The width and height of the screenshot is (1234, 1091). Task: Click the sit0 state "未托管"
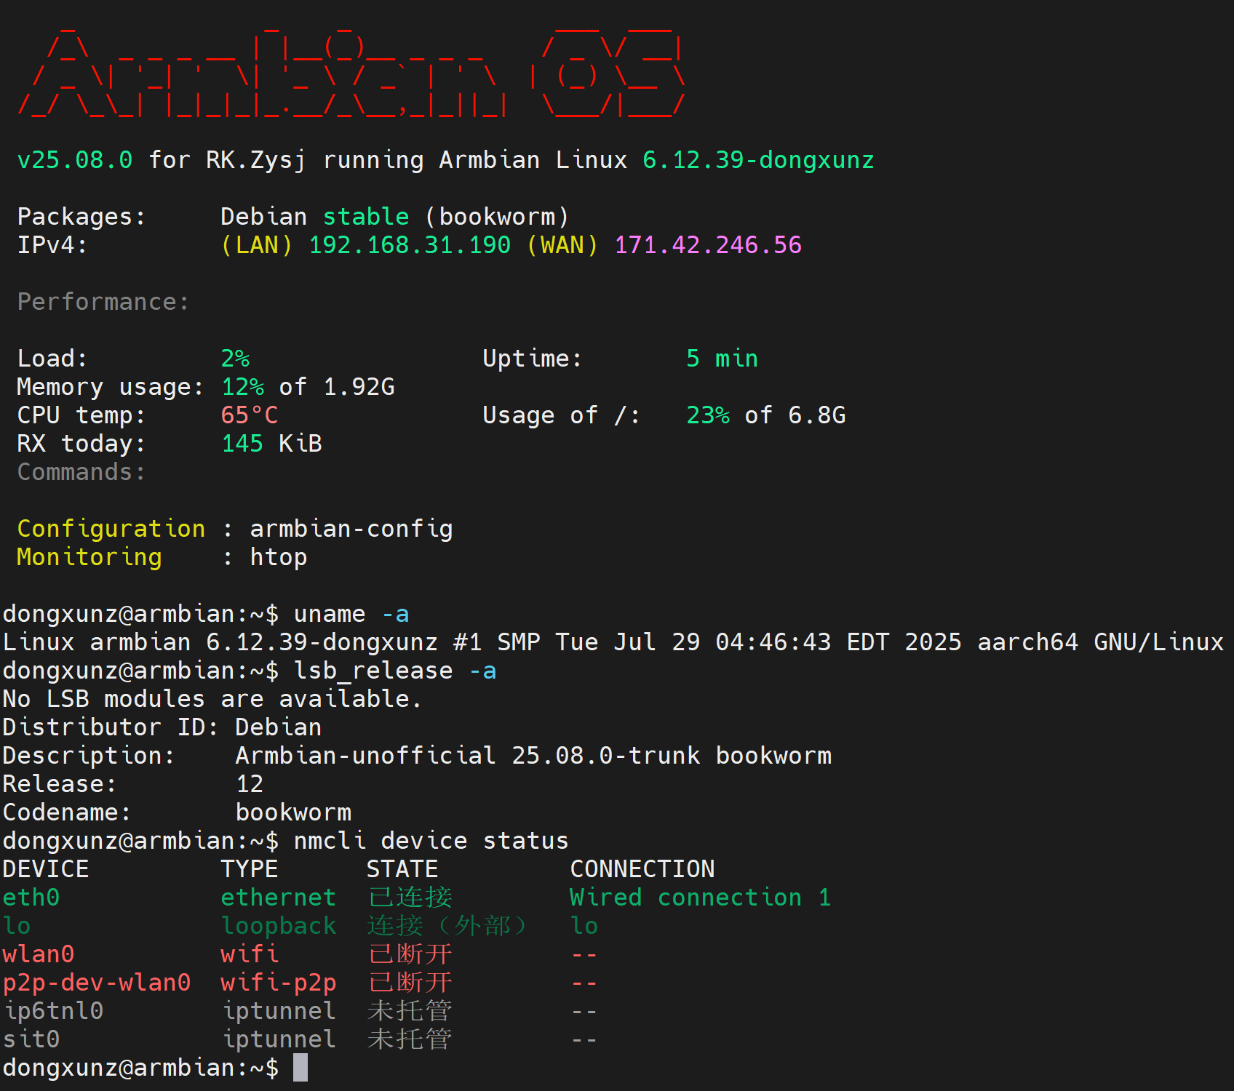410,1039
